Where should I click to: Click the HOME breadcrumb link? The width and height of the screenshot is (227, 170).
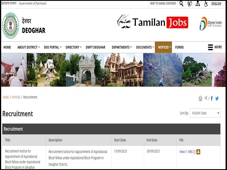click(x=6, y=97)
